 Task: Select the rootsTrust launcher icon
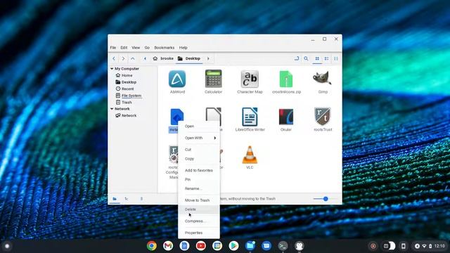point(323,117)
